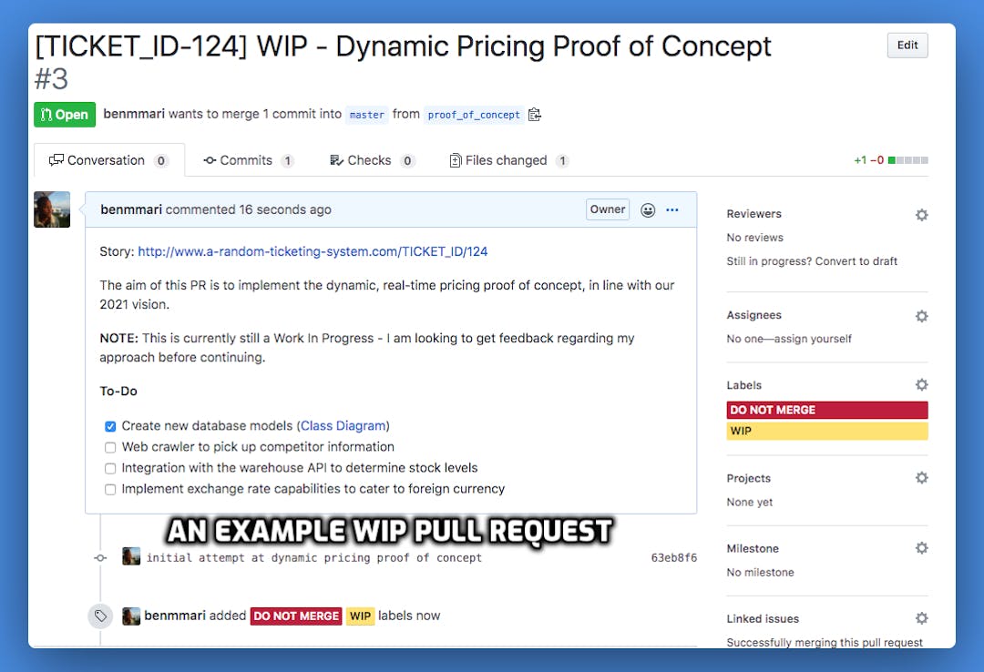Expand the commit details for 63eb8f6
984x672 pixels.
tap(672, 556)
